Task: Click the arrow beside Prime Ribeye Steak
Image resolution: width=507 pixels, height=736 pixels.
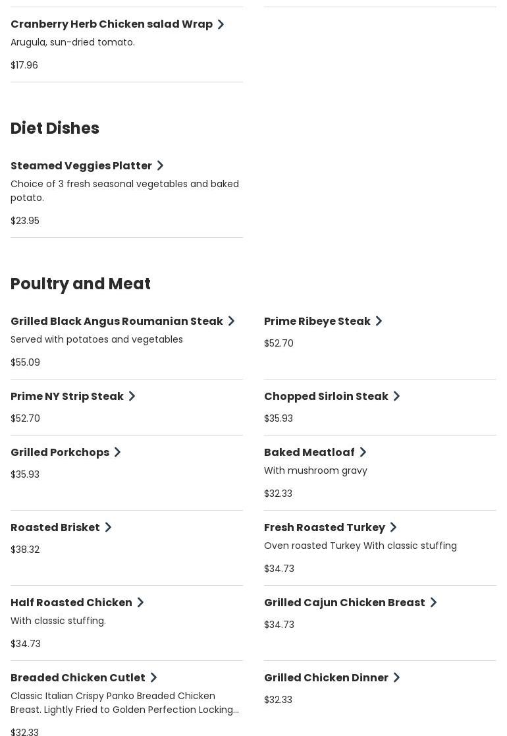Action: click(379, 322)
